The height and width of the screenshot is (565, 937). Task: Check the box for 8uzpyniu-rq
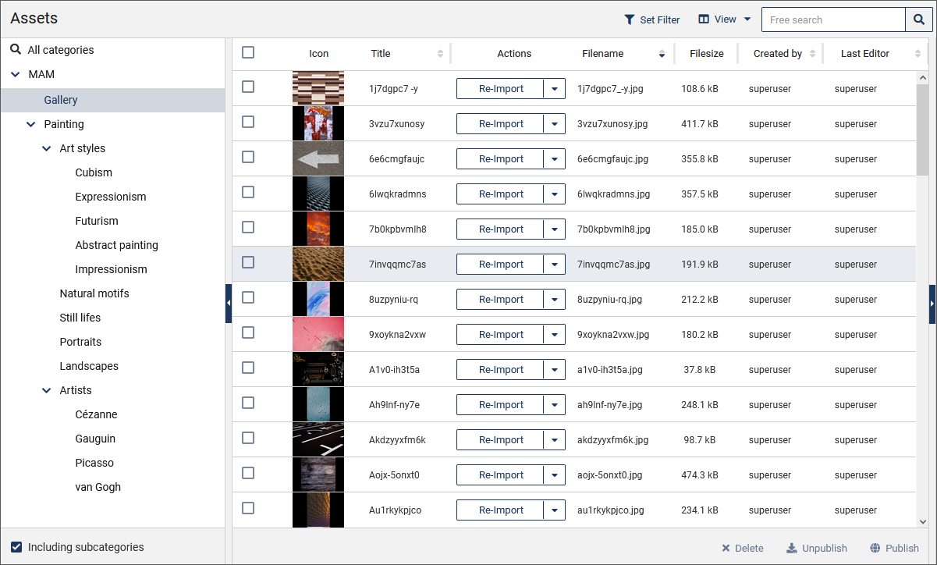(x=248, y=297)
